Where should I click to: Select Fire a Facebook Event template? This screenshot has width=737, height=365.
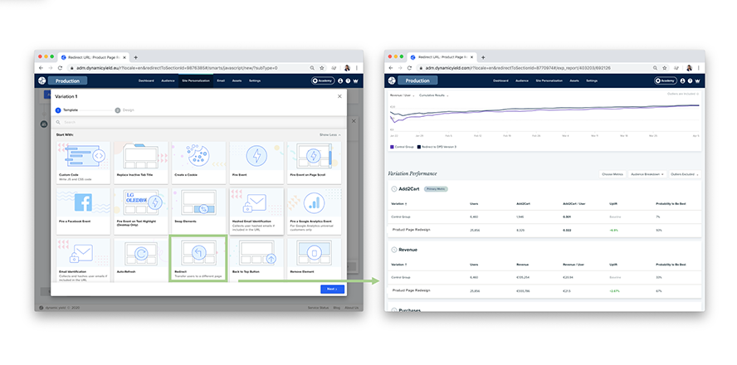[83, 211]
